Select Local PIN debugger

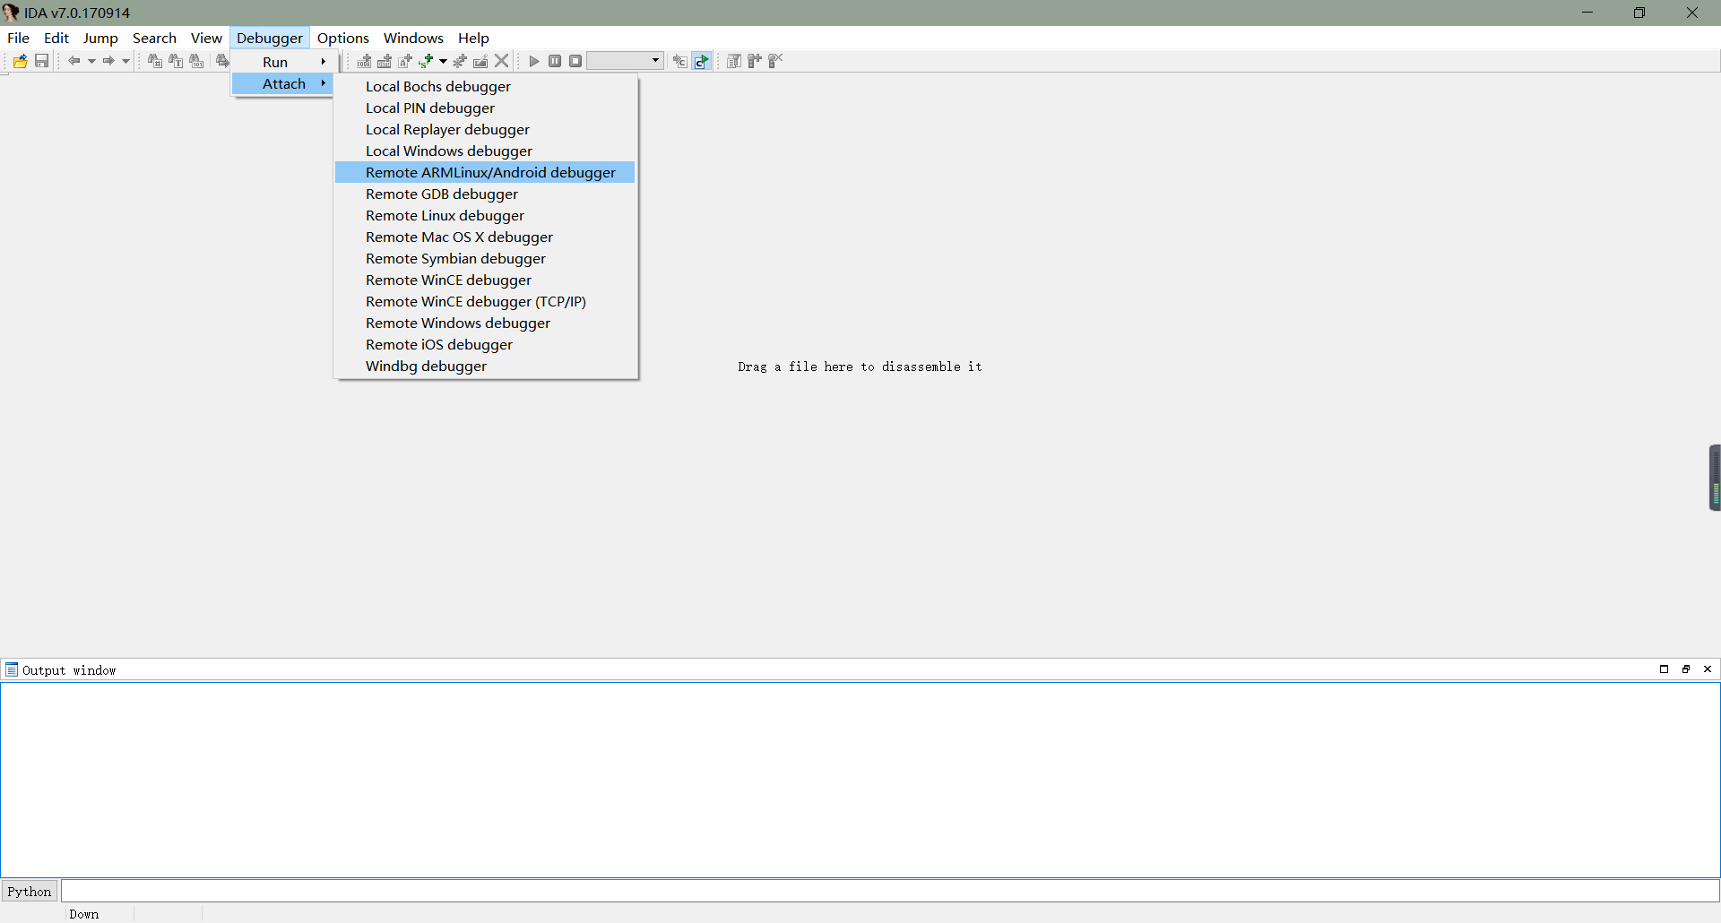point(485,108)
